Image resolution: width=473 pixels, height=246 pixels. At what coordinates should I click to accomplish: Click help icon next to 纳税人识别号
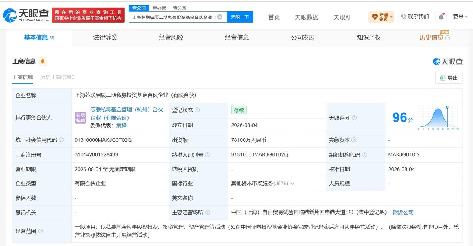207,155
